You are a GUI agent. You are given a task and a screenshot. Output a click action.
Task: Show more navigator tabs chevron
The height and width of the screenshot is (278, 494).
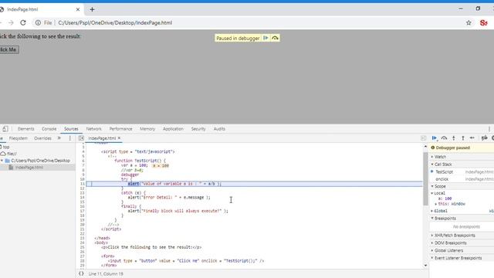(59, 138)
